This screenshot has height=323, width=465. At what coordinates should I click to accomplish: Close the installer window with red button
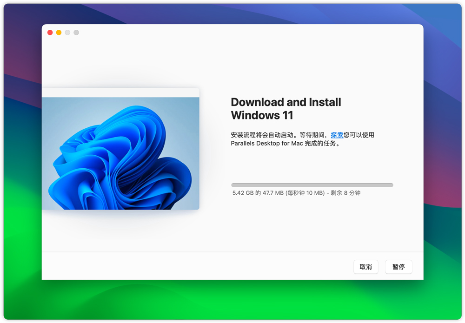50,33
